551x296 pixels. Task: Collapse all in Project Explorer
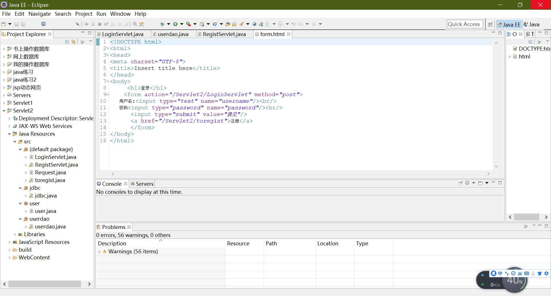coord(67,42)
